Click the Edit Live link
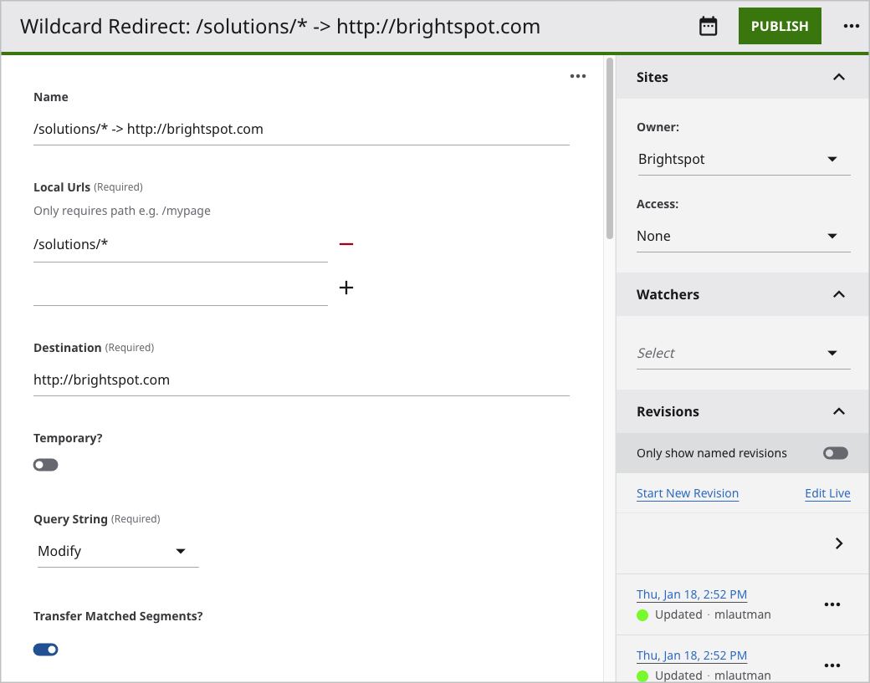Image resolution: width=870 pixels, height=683 pixels. [x=827, y=493]
